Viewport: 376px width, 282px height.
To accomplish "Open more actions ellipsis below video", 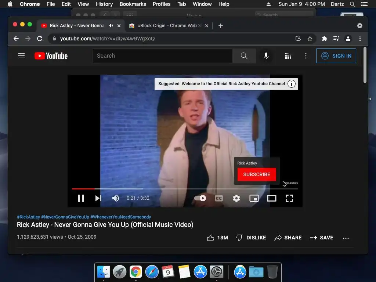I will [346, 238].
